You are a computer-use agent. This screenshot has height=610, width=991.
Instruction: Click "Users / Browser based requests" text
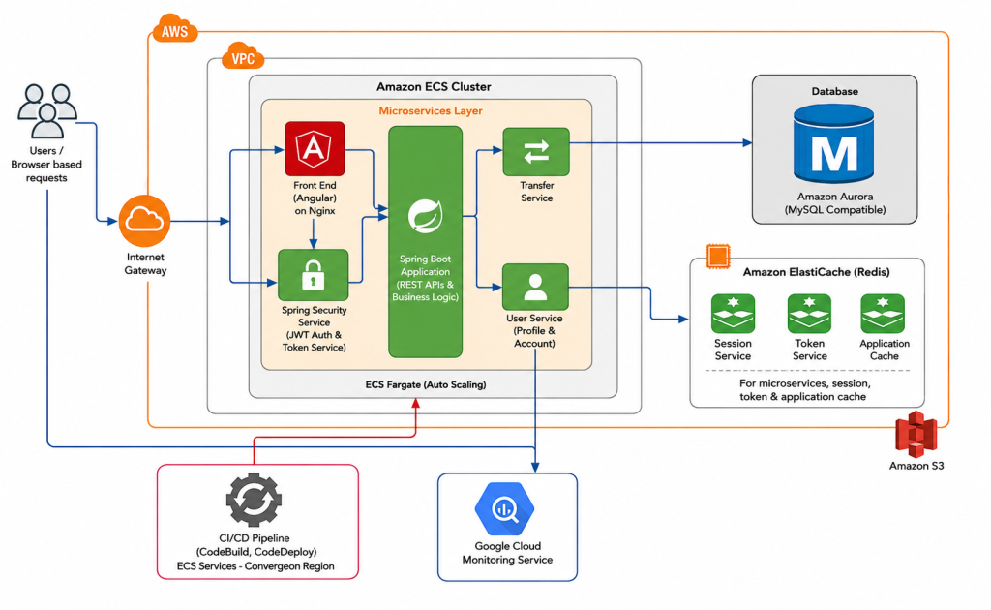46,165
